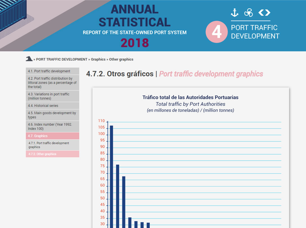Click Graphics breadcrumb link
This screenshot has width=306, height=228.
98,59
